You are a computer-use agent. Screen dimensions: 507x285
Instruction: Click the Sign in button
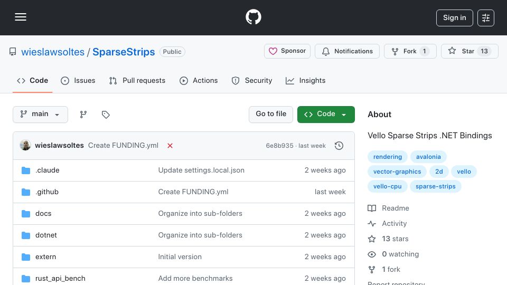tap(454, 18)
